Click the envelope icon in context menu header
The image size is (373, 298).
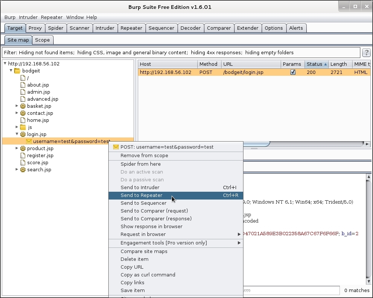click(x=116, y=147)
